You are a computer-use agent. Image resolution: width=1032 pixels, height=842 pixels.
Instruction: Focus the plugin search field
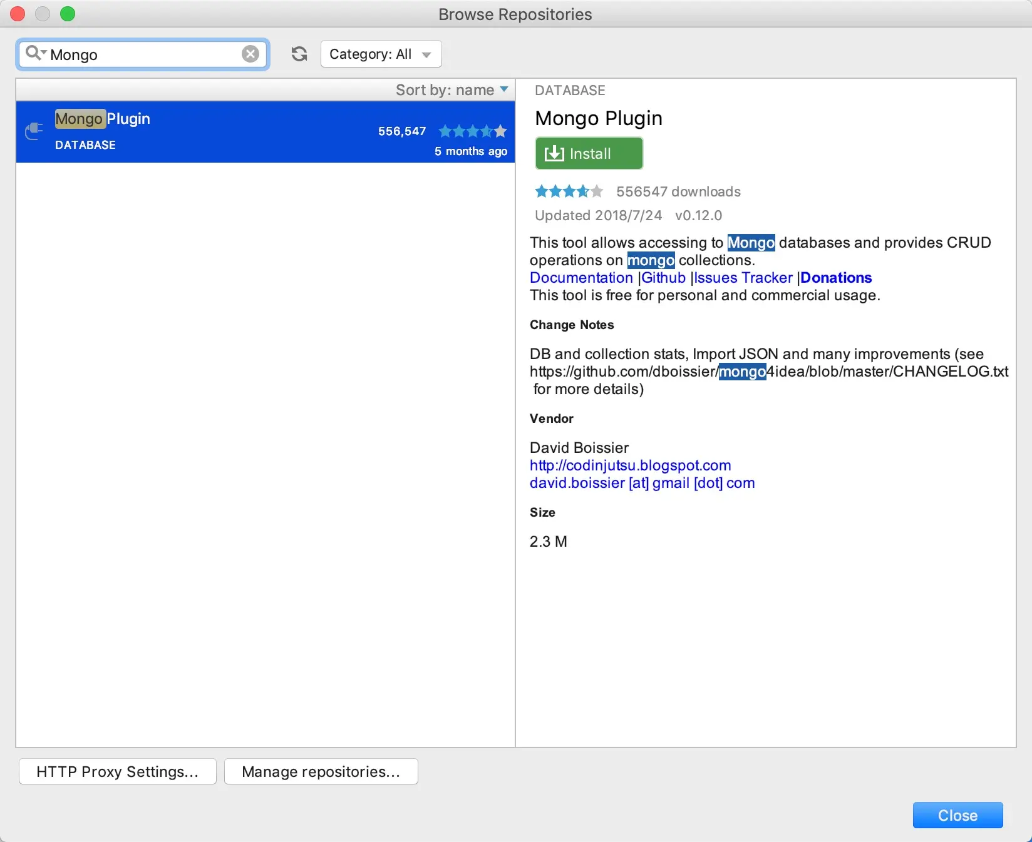(143, 54)
